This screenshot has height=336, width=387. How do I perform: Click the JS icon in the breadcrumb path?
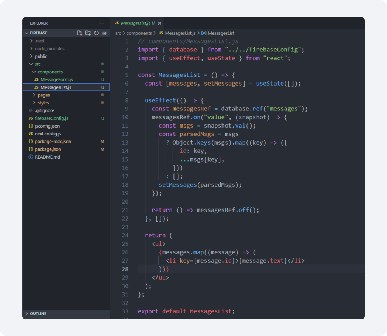tap(161, 33)
